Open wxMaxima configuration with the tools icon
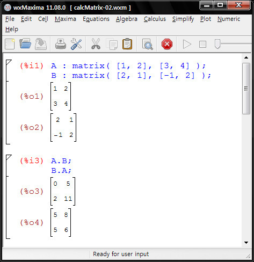The image size is (254, 262). tap(76, 44)
